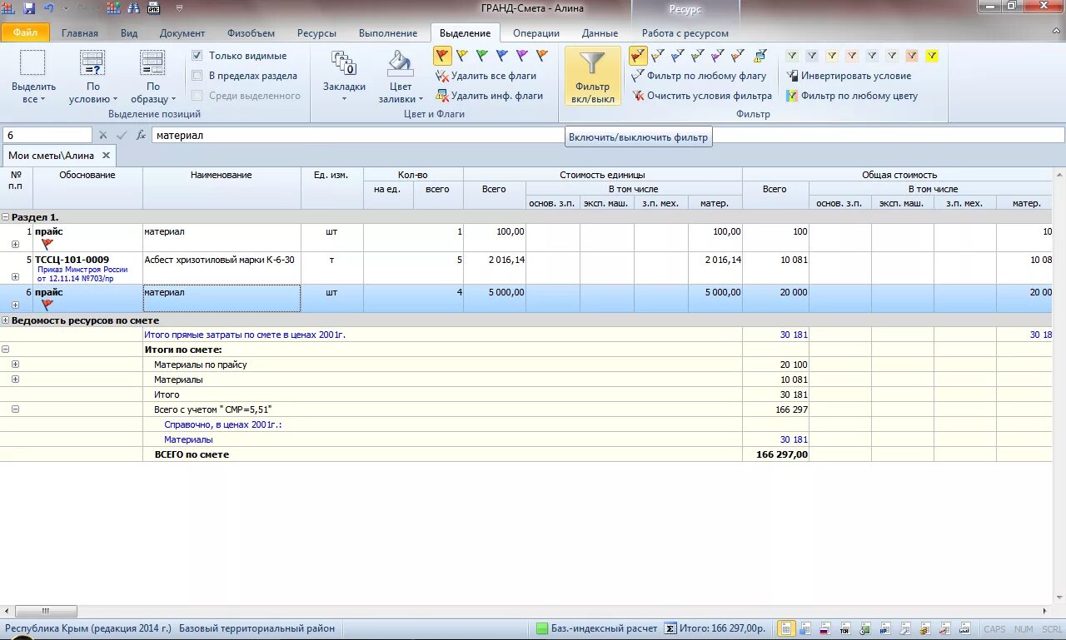Set the purple flag in Цвет и Флаги
1066x640 pixels.
(x=522, y=56)
